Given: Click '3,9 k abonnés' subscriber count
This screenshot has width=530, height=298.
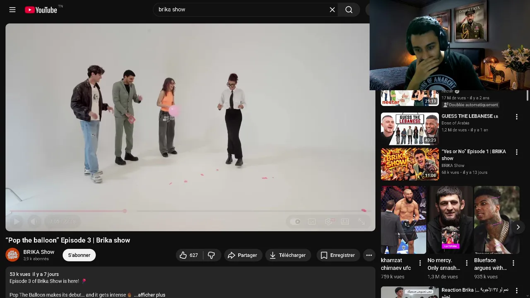Looking at the screenshot, I should coord(36,259).
